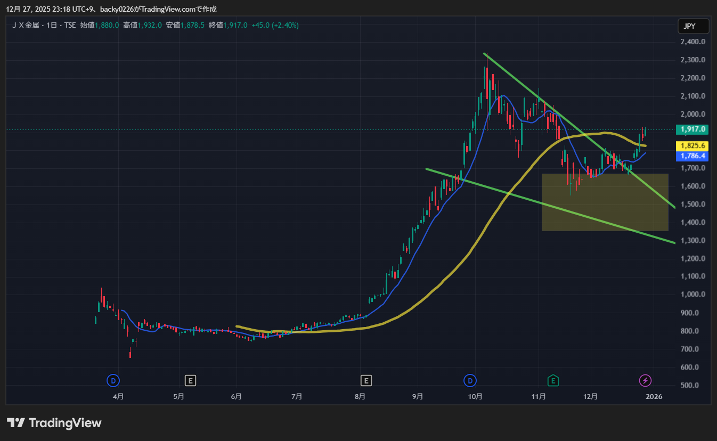Click the purple lightning event icon
The height and width of the screenshot is (441, 717).
pyautogui.click(x=645, y=380)
